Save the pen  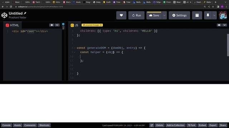pos(154,15)
